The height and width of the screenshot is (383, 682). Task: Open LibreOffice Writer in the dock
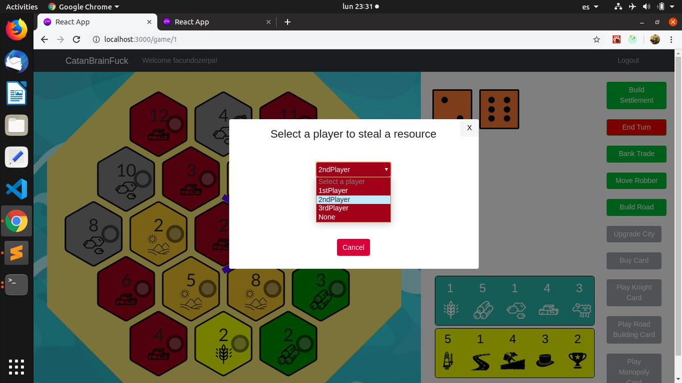click(16, 93)
